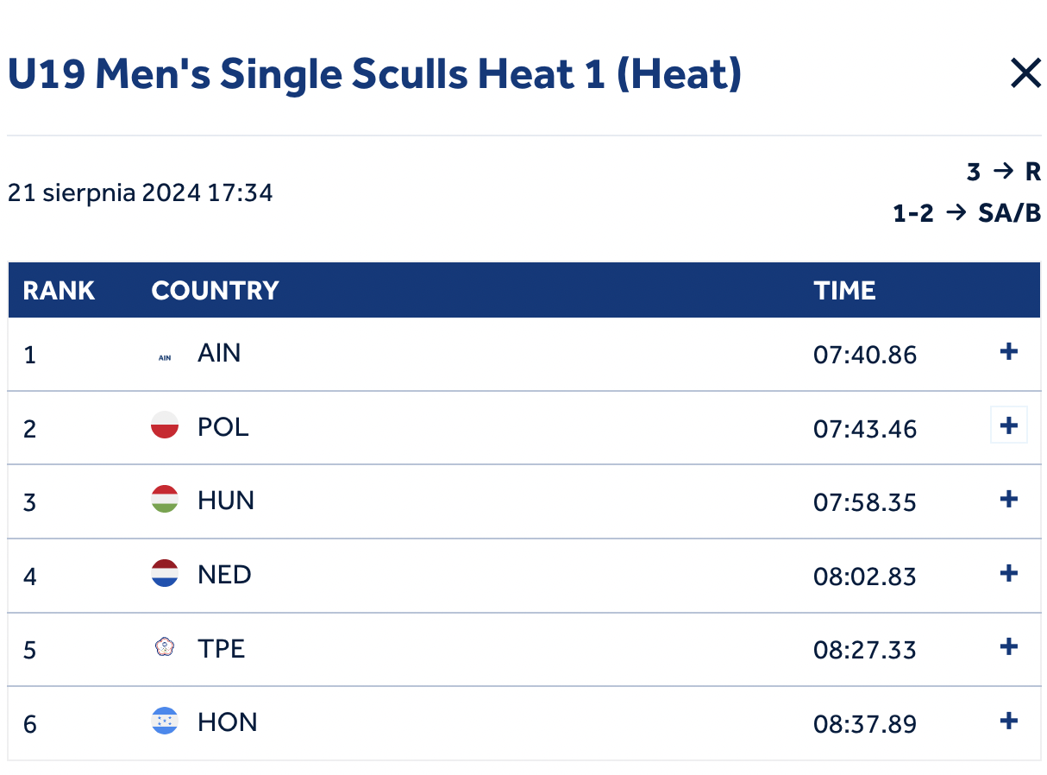The image size is (1047, 775).
Task: Click the Poland flag icon
Action: point(165,425)
